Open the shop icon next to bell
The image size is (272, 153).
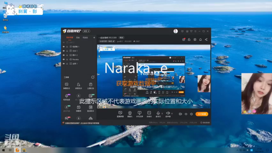[x=195, y=39]
